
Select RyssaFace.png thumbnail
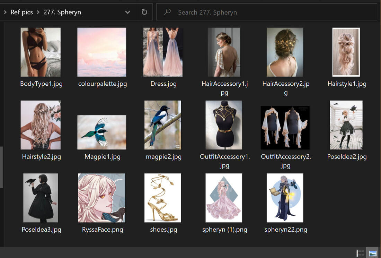point(102,198)
